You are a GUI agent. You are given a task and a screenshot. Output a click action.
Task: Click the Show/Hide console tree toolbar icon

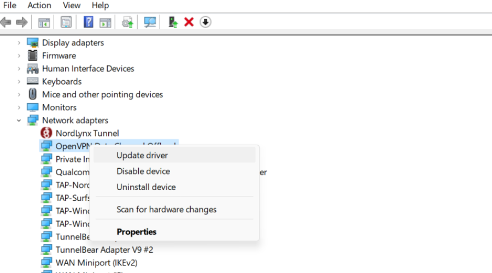(x=44, y=22)
